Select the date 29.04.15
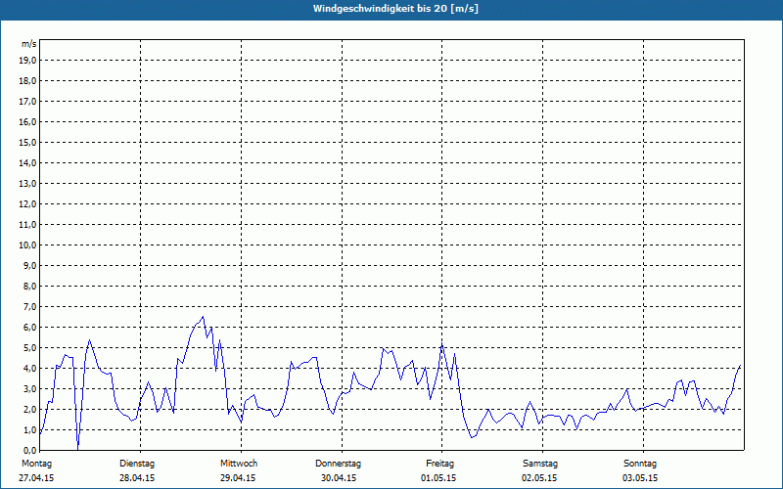The height and width of the screenshot is (489, 783). pyautogui.click(x=238, y=478)
